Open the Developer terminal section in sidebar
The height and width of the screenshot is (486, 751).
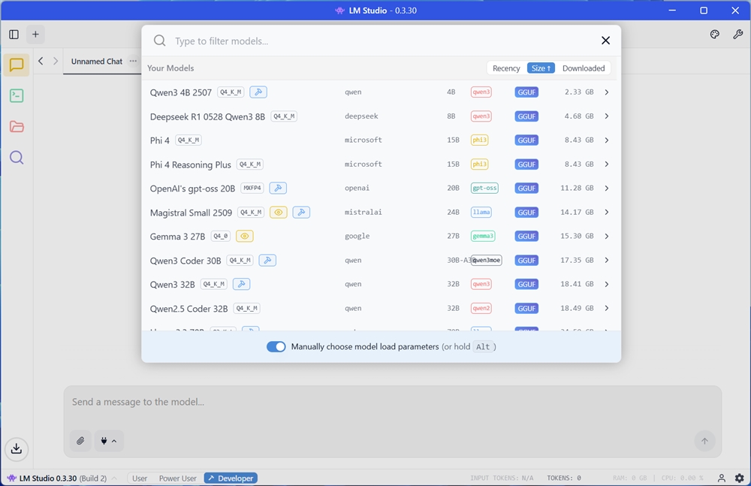point(17,96)
